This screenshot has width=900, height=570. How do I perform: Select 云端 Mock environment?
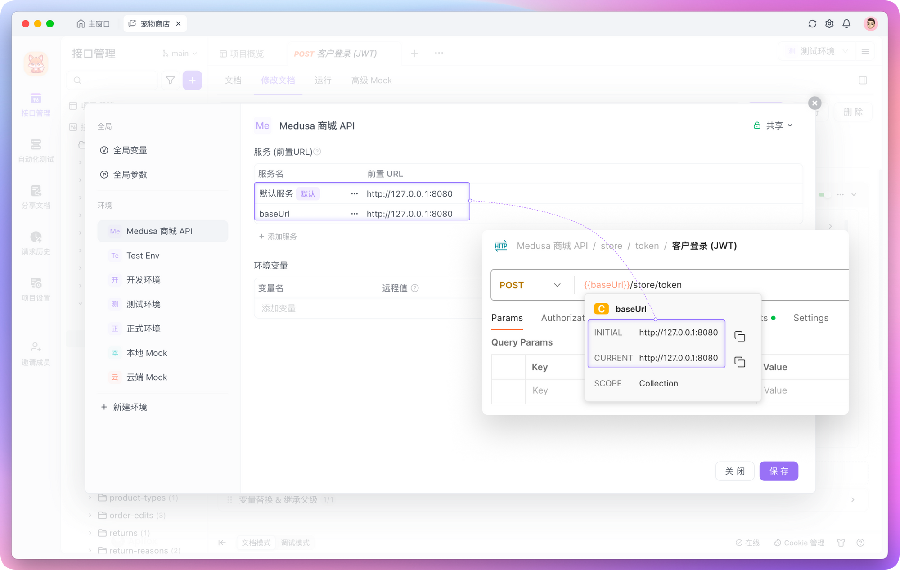coord(163,377)
